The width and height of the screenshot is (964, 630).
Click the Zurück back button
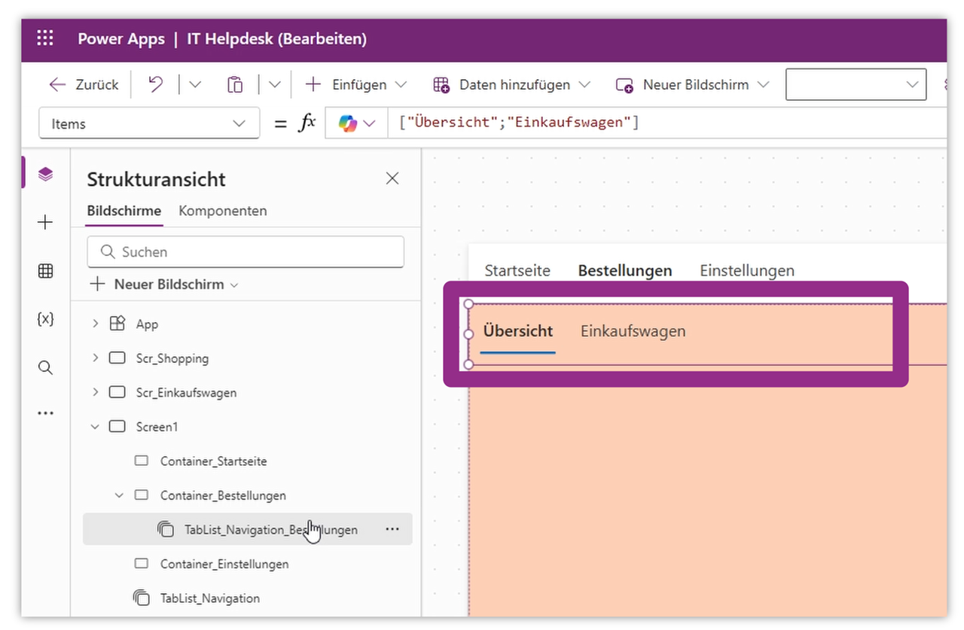[84, 84]
